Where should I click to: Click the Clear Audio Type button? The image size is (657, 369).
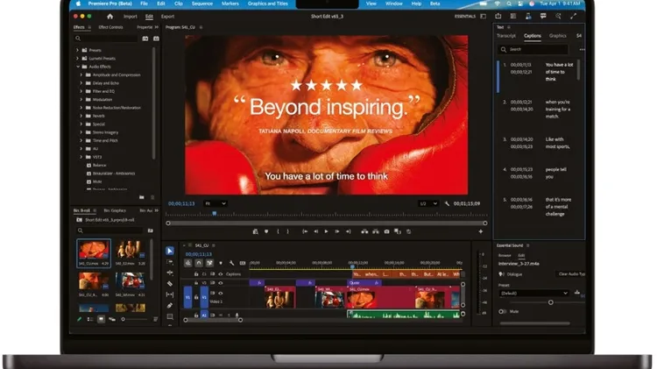tap(571, 274)
